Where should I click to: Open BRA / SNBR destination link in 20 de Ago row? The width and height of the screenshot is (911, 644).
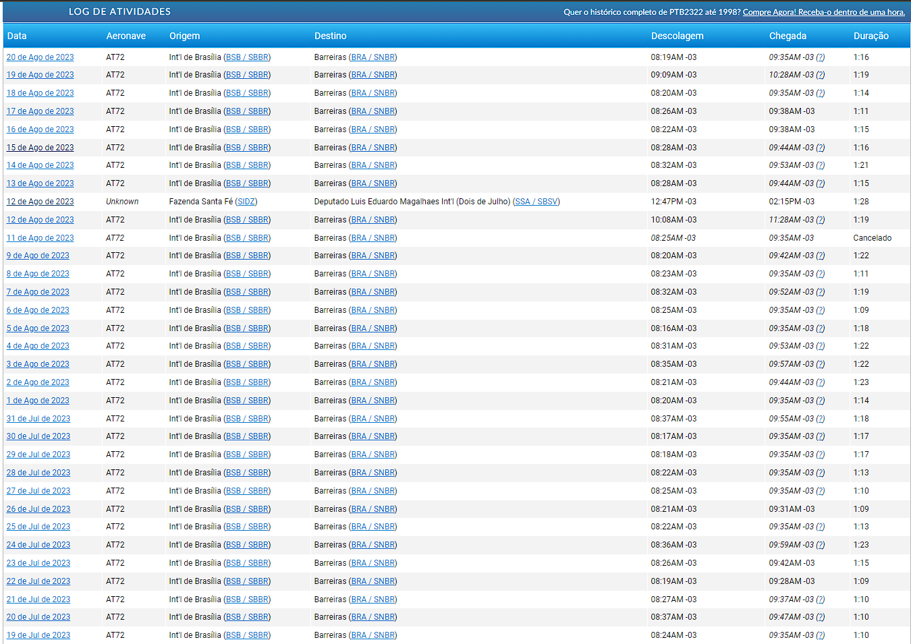pos(373,57)
